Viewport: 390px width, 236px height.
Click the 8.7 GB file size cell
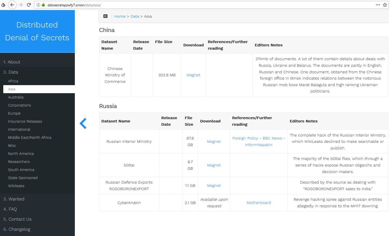point(190,165)
